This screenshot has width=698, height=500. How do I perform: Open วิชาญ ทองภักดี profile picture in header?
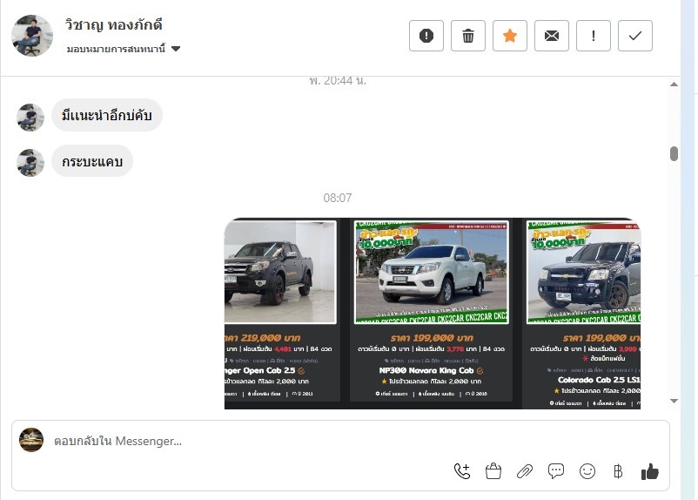click(32, 36)
